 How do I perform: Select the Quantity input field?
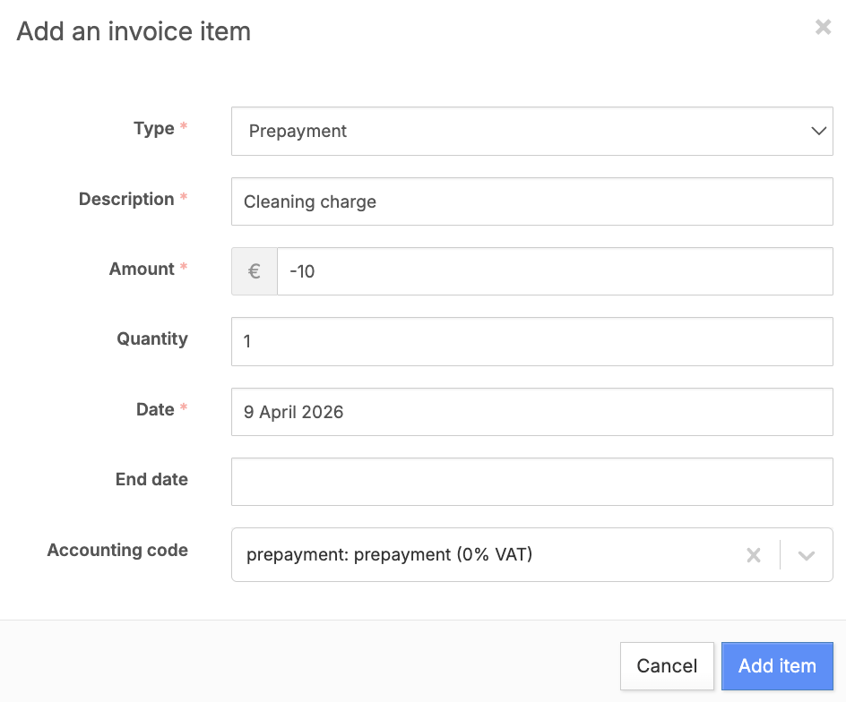[531, 342]
